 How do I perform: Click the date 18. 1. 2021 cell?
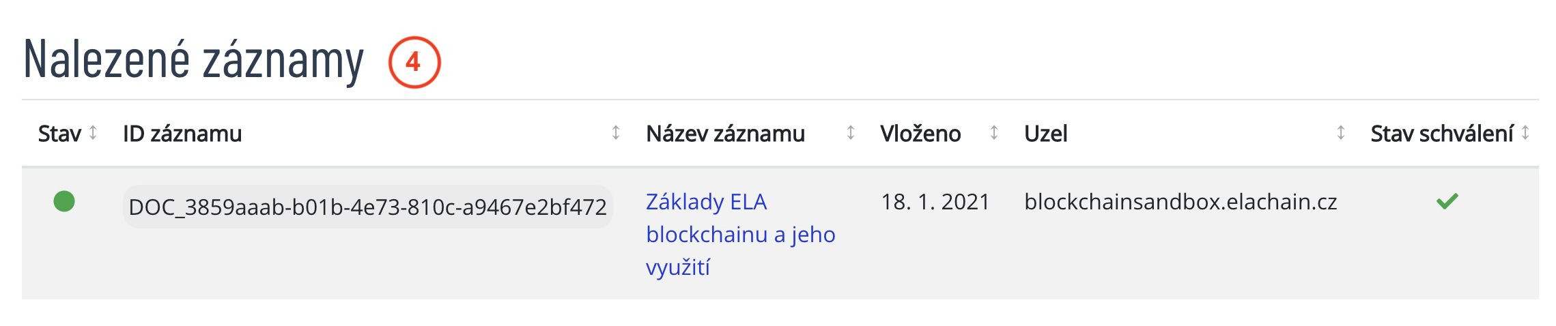pos(935,202)
